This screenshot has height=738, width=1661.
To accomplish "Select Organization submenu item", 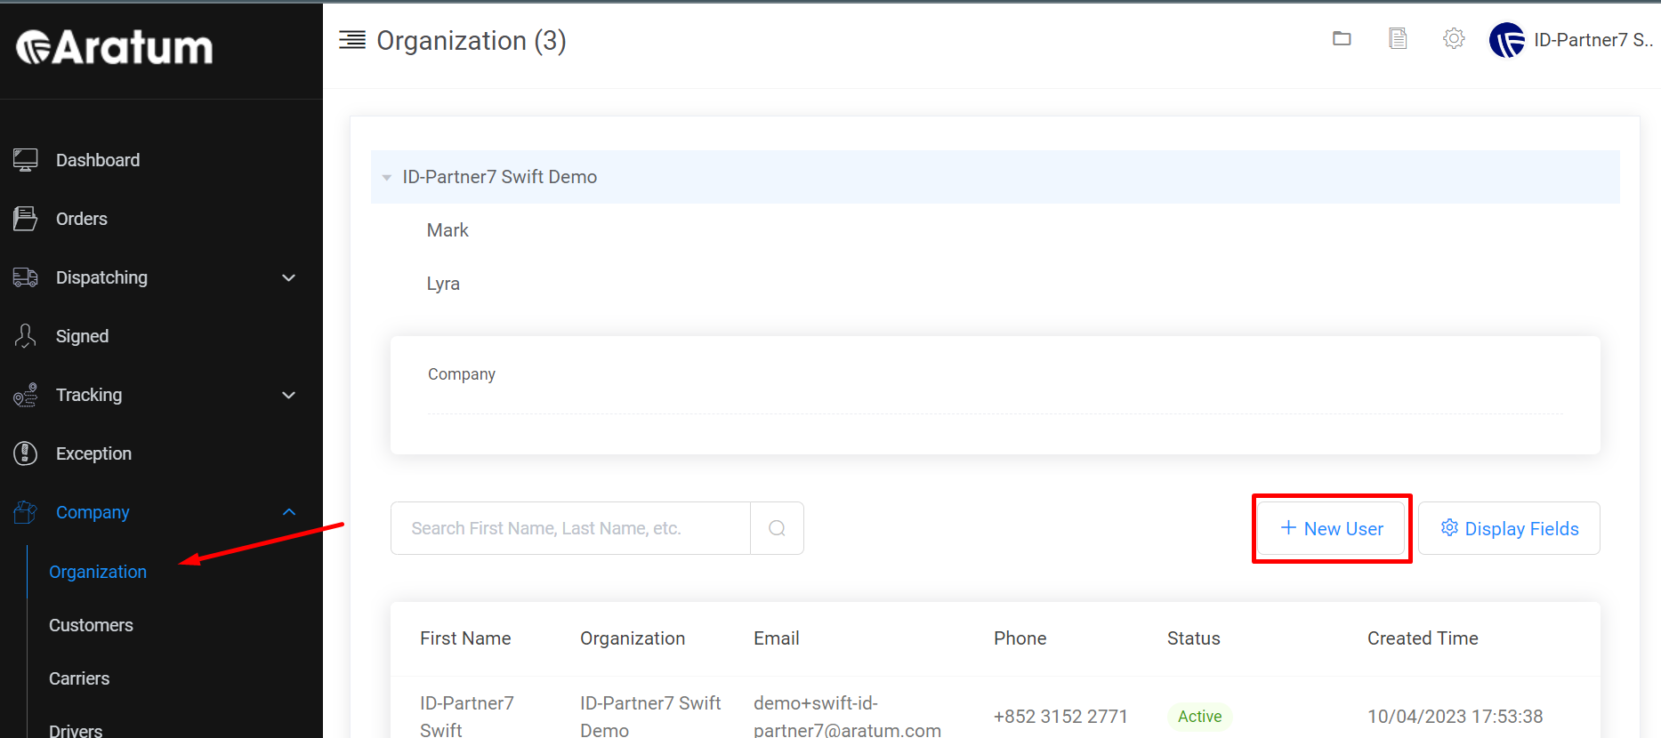I will point(98,572).
